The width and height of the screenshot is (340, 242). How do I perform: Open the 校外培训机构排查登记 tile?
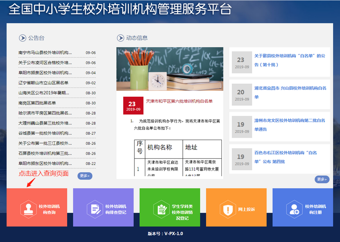tap(103, 207)
